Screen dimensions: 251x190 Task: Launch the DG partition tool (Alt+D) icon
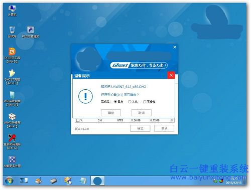[x=12, y=55]
